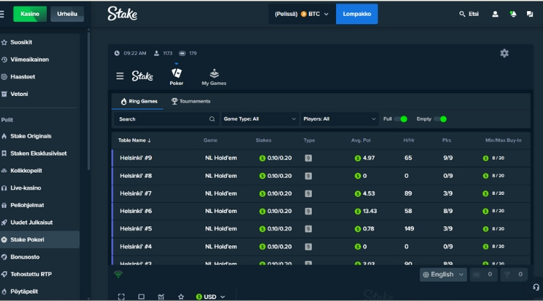Toggle the Empty tables switch
The width and height of the screenshot is (543, 301).
pyautogui.click(x=440, y=119)
